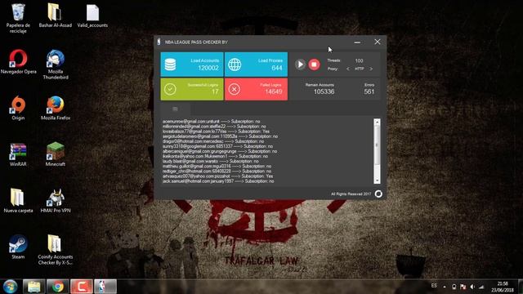Open WinRAR desktop shortcut
Screen dimensions: 523x294
(x=18, y=154)
